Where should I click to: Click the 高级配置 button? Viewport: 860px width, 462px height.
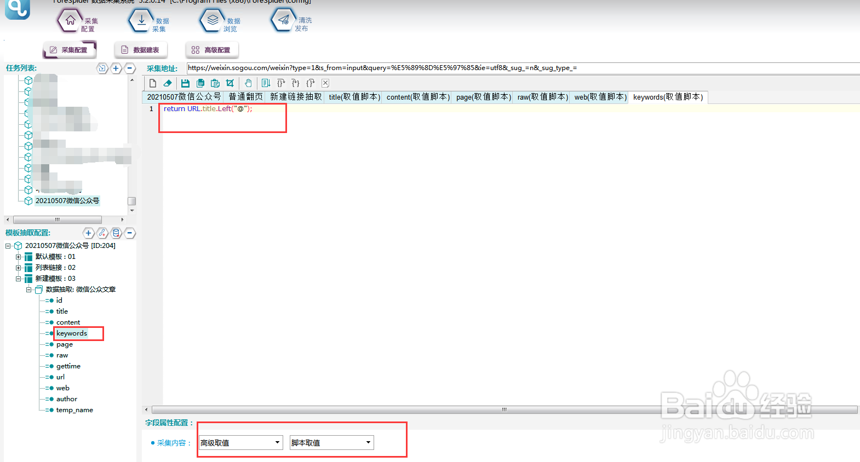tap(212, 50)
